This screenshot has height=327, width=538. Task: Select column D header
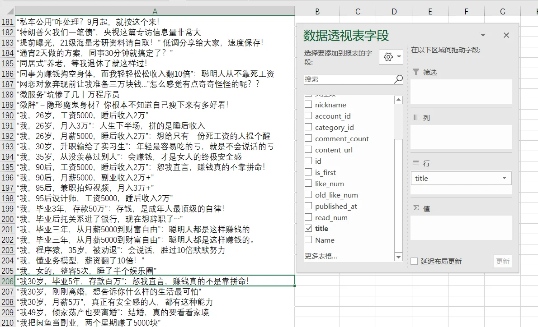394,12
